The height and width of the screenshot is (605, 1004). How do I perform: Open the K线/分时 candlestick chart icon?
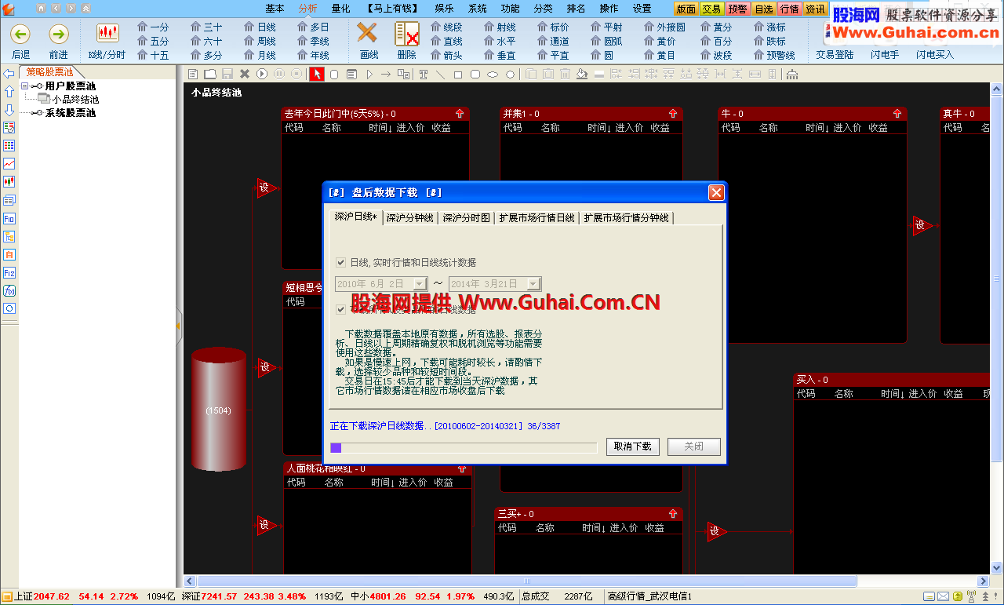[x=107, y=33]
